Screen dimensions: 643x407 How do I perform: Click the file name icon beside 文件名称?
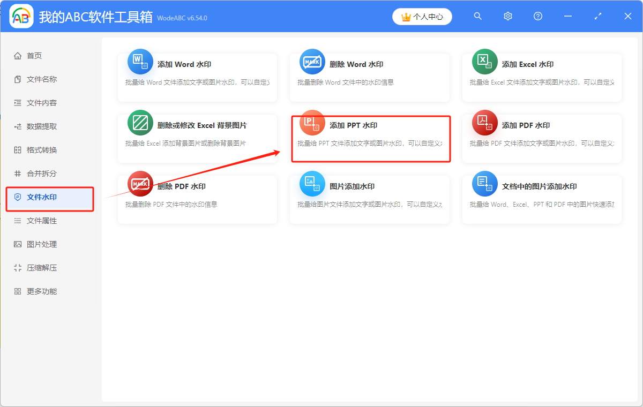[18, 79]
